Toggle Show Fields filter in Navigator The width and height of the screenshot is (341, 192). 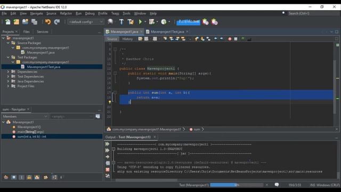(14, 177)
